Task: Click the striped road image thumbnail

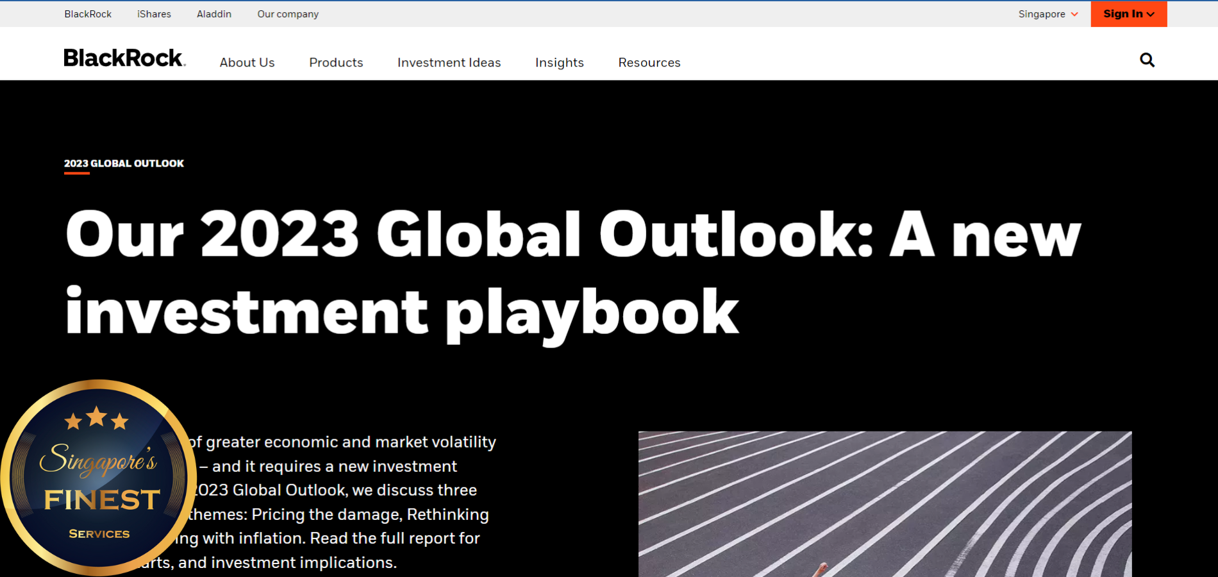Action: coord(885,504)
